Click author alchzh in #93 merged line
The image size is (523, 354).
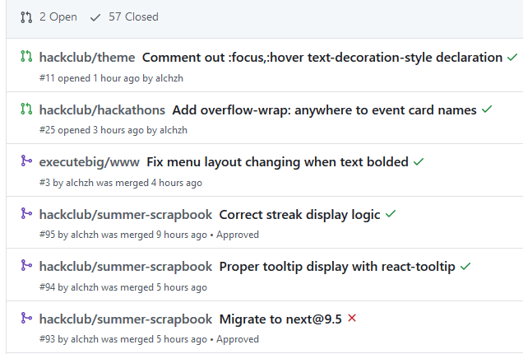pos(85,339)
